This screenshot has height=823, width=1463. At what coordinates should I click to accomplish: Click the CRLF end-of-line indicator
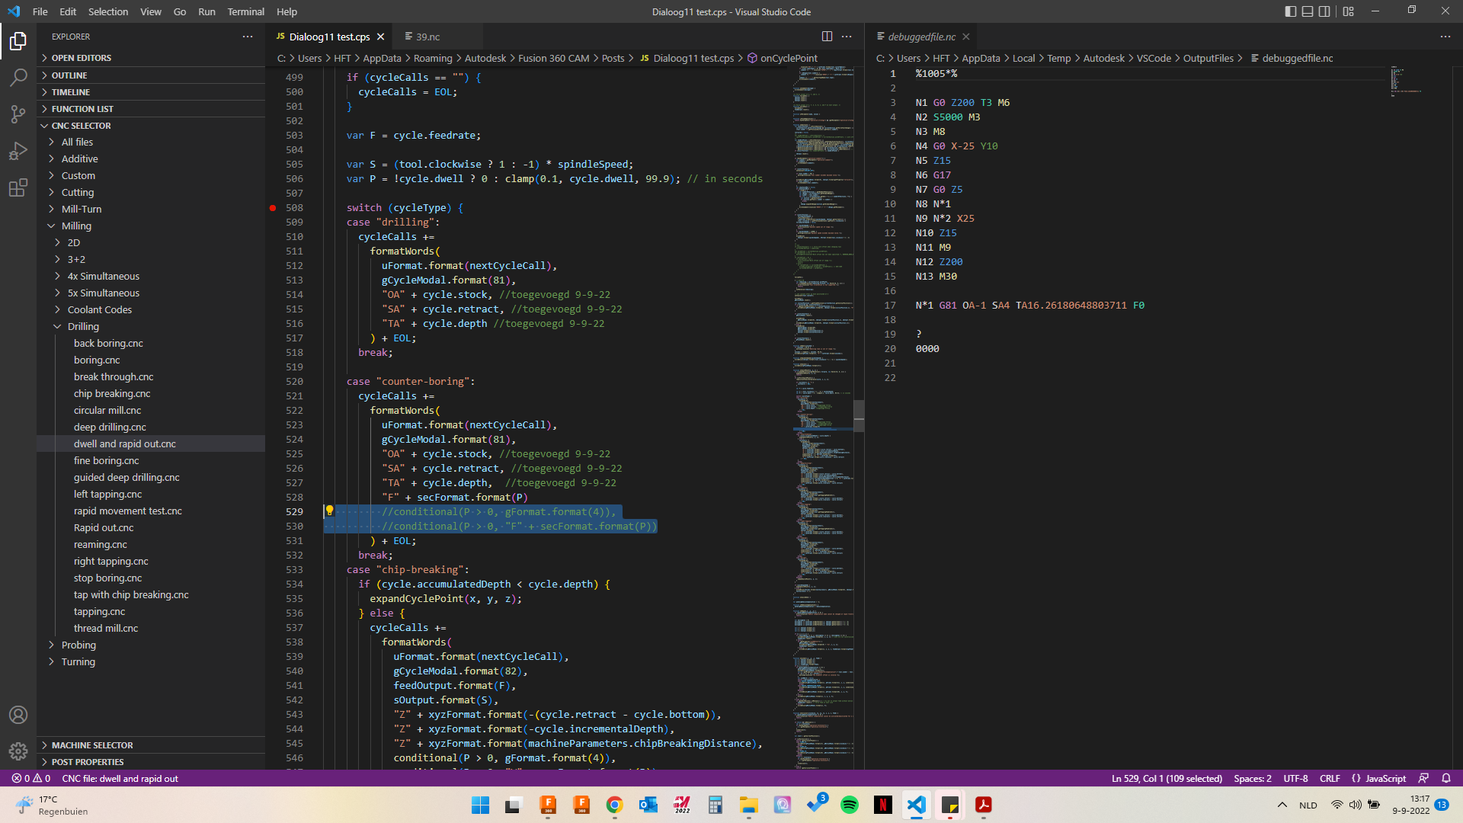pos(1330,778)
